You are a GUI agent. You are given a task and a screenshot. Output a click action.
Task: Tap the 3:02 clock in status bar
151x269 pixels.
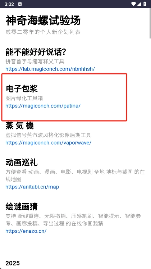(9, 4)
